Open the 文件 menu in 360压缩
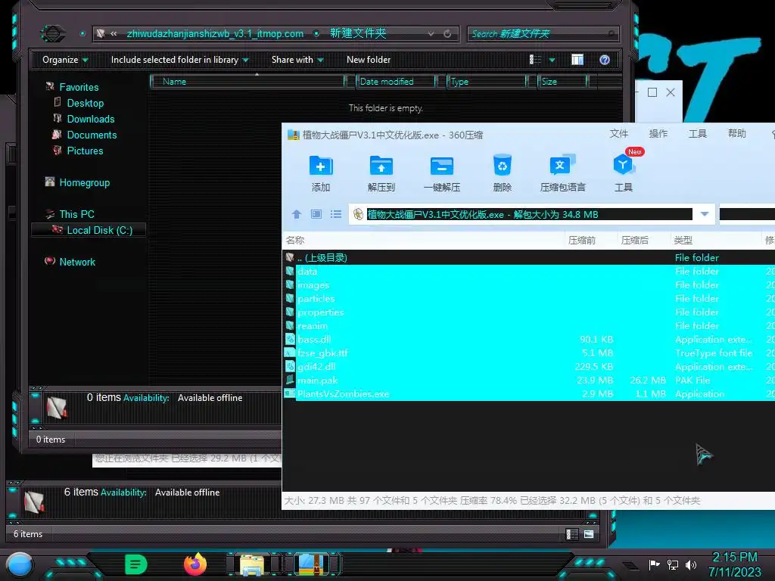 (x=619, y=133)
